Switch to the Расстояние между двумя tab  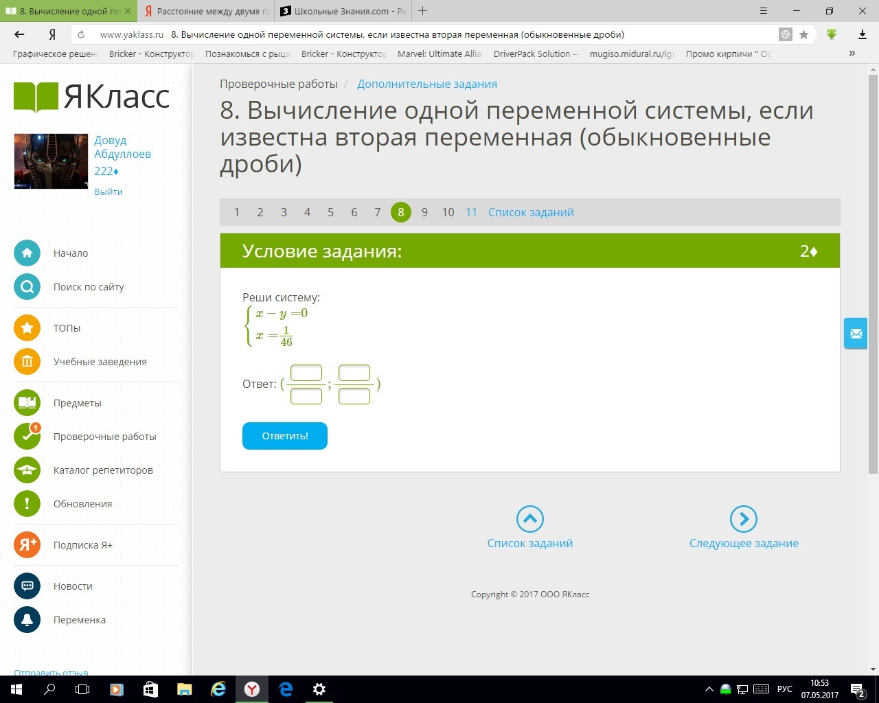[205, 11]
